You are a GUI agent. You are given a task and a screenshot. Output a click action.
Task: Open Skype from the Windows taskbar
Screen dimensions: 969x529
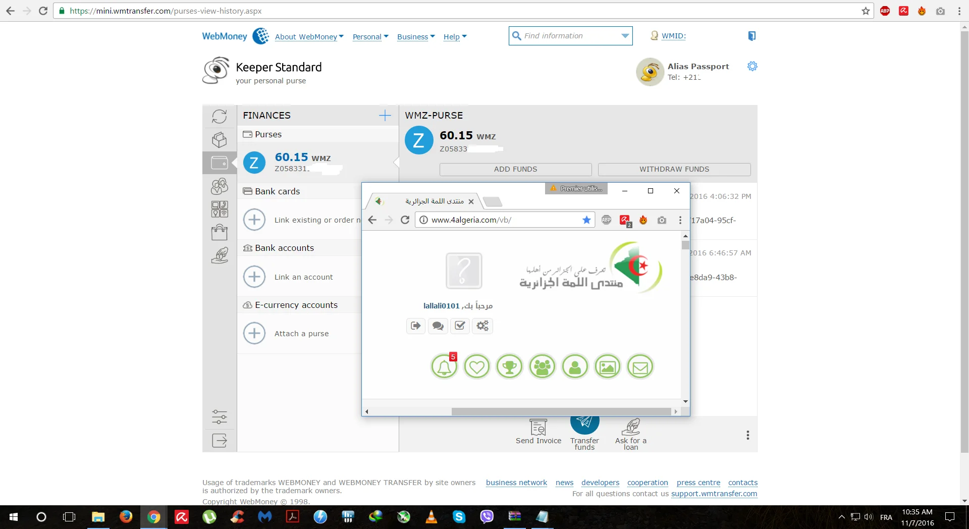(459, 517)
